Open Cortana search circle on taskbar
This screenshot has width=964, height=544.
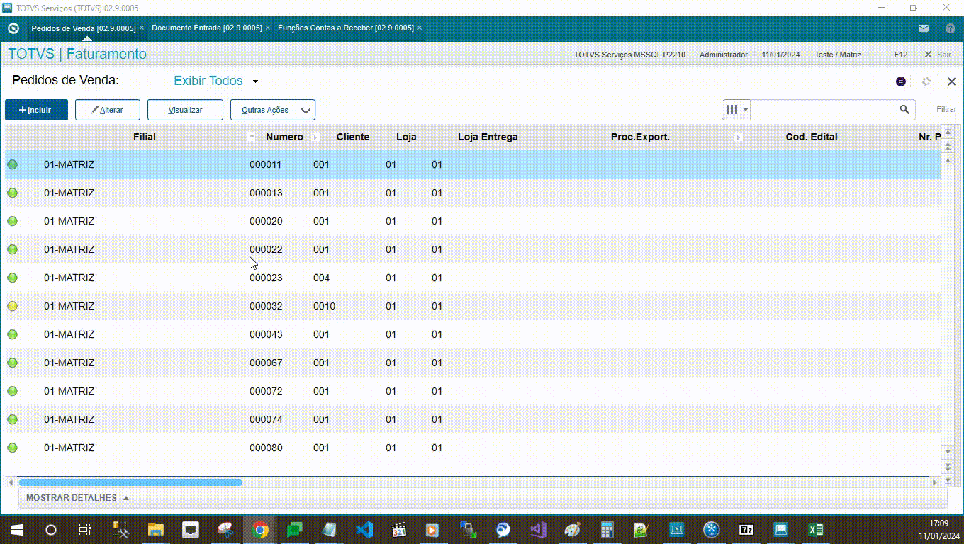click(x=51, y=530)
